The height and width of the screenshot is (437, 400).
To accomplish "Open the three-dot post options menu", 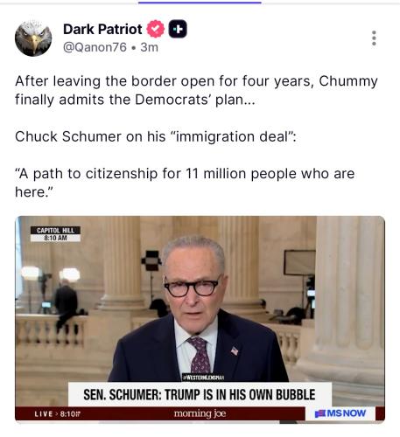I will coord(374,38).
